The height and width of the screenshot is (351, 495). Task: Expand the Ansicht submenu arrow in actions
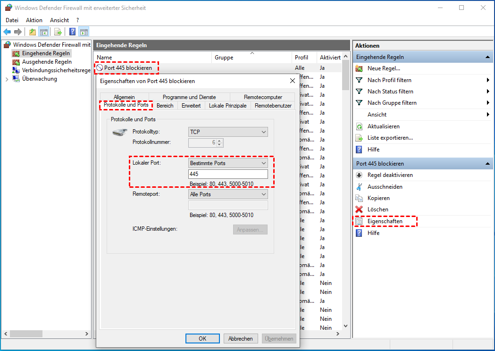click(x=488, y=115)
